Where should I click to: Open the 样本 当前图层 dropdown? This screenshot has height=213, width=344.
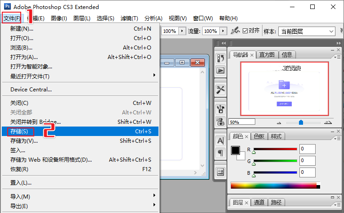[307, 32]
